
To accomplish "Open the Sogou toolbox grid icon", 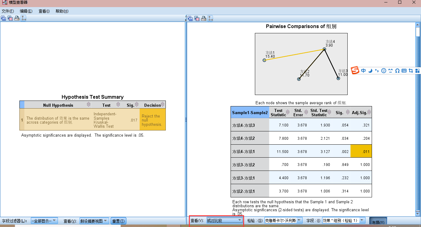I will 418,71.
